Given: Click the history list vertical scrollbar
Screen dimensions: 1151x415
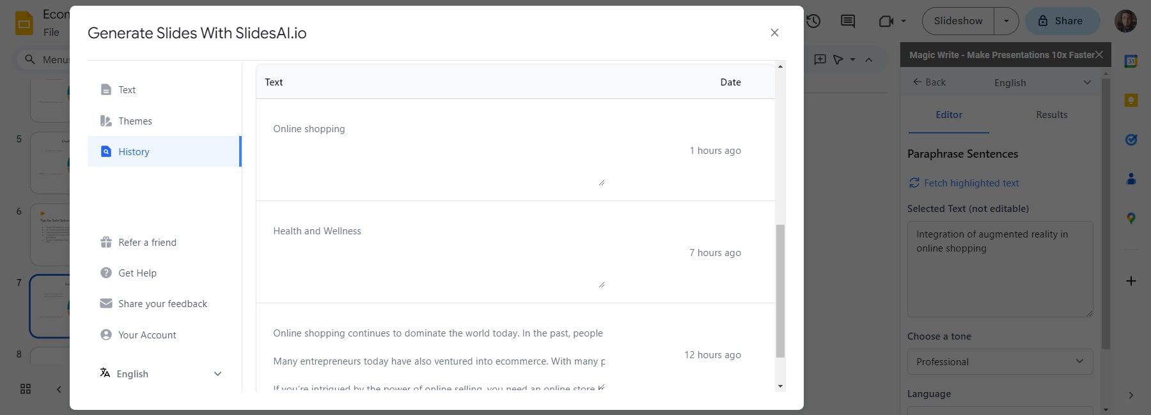Looking at the screenshot, I should pos(779,290).
